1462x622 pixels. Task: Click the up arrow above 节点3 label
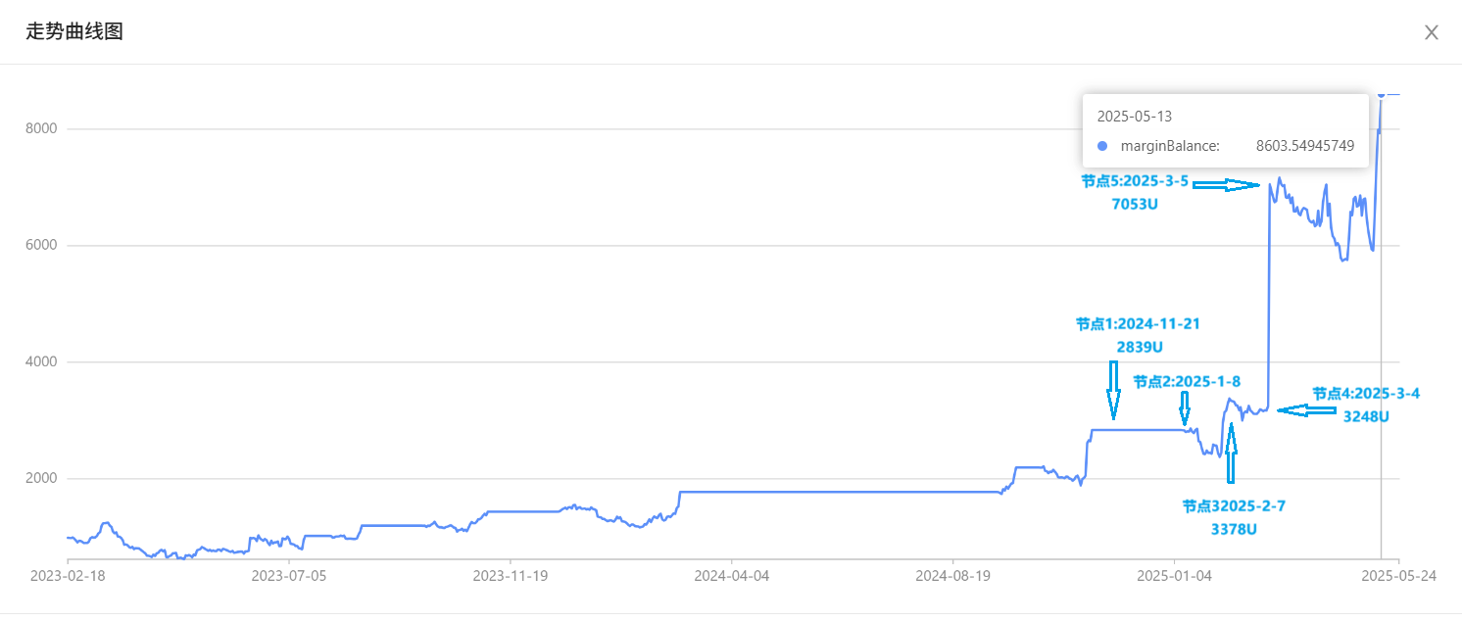tap(1231, 453)
